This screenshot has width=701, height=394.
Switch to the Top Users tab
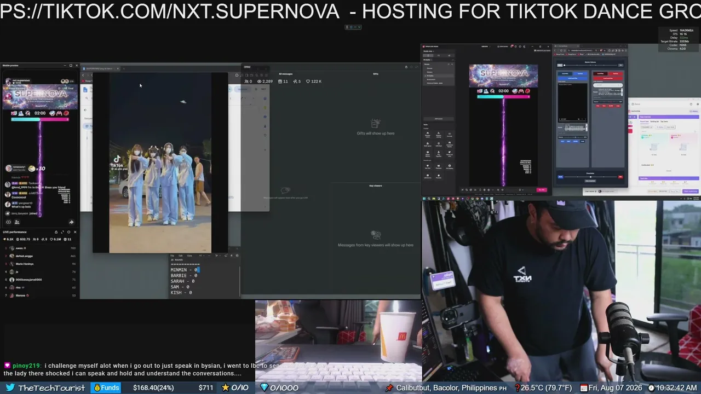664,121
